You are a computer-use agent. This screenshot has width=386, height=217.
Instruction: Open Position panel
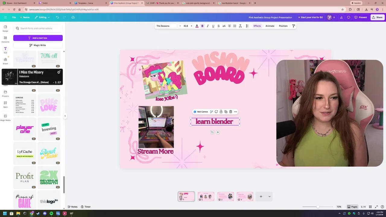283,26
